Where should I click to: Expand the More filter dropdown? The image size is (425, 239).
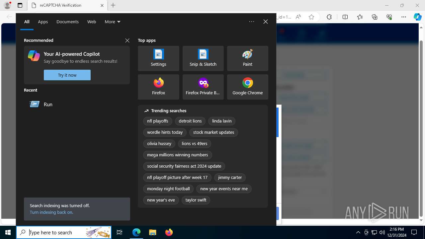113,22
